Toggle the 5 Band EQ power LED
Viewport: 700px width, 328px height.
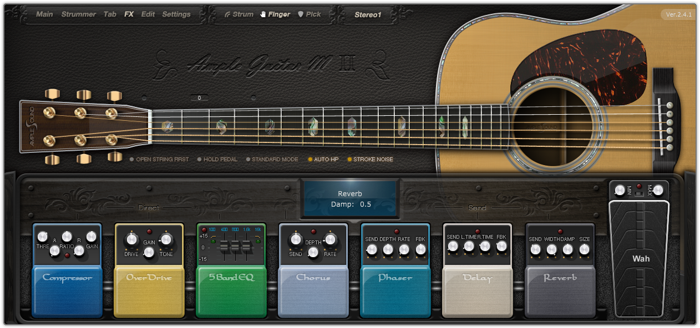(204, 229)
